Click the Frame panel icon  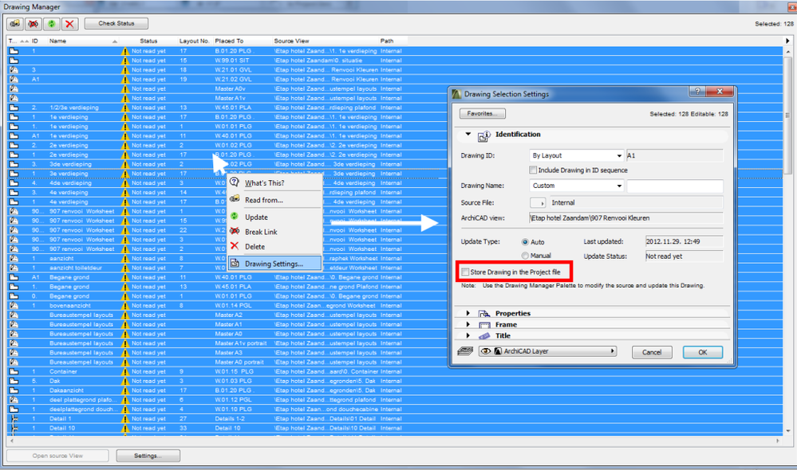click(484, 325)
